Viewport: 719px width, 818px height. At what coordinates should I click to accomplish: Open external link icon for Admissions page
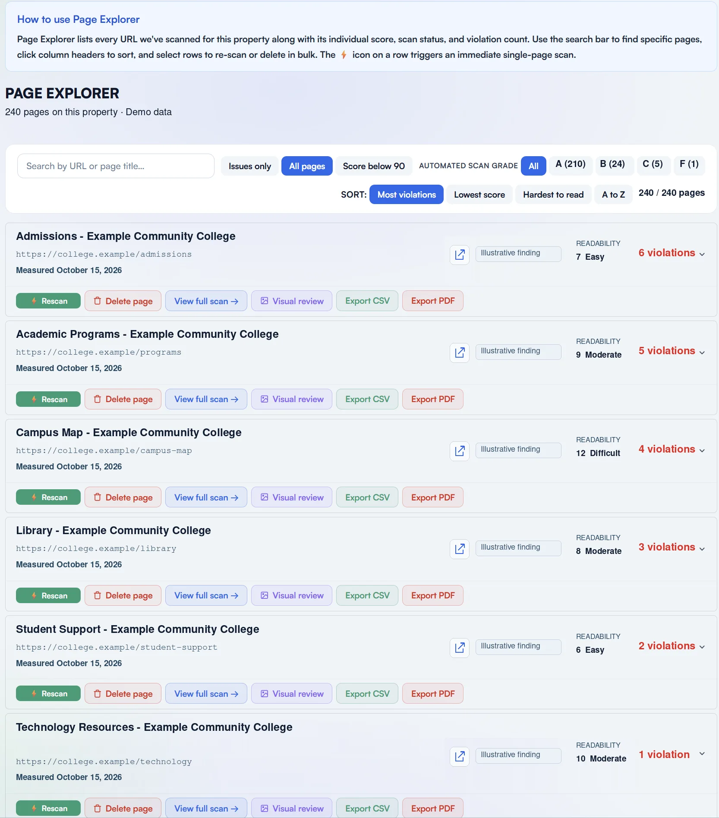point(460,255)
